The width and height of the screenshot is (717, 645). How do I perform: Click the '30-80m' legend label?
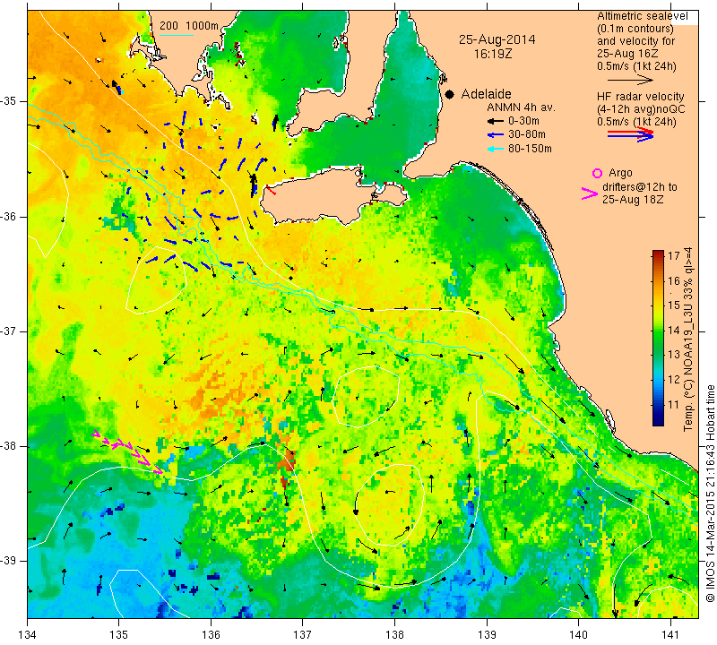(526, 134)
